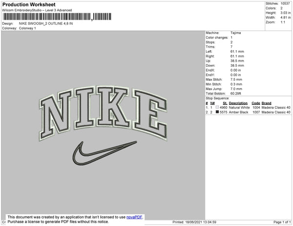Click the 'Up:' value 38.5 mm
The image size is (293, 226).
237,61
